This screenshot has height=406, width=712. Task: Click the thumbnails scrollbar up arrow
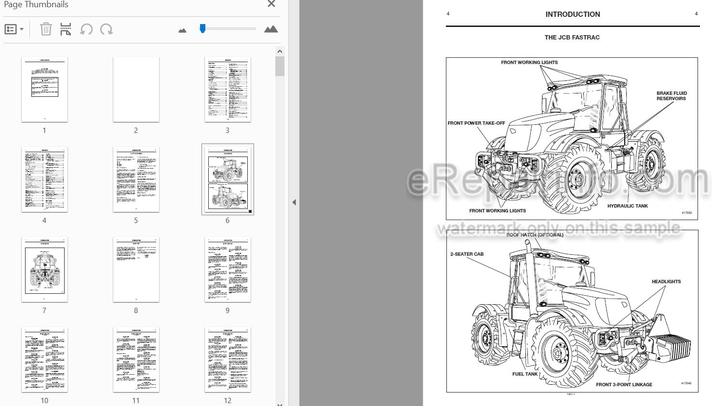pyautogui.click(x=280, y=51)
